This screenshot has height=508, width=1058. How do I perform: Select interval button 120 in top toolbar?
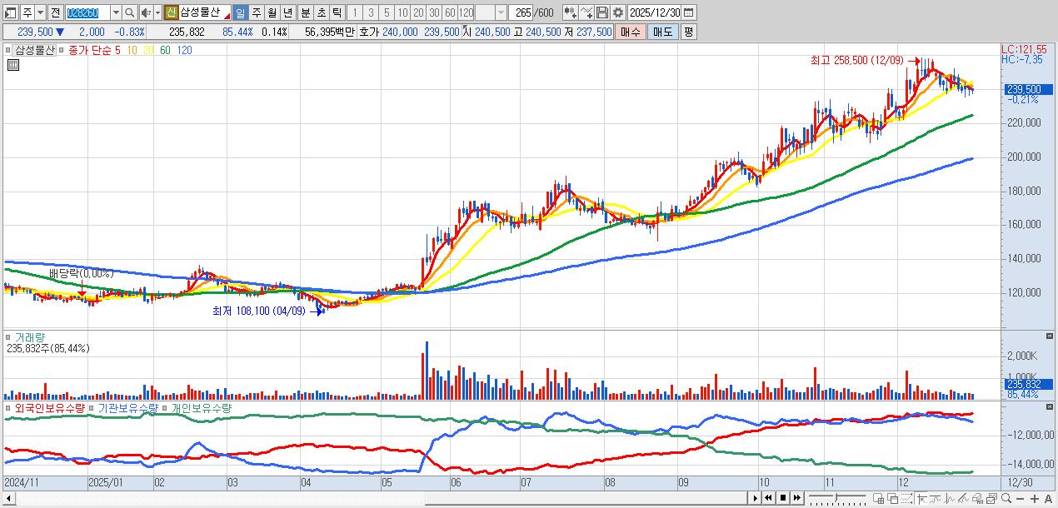click(x=466, y=12)
